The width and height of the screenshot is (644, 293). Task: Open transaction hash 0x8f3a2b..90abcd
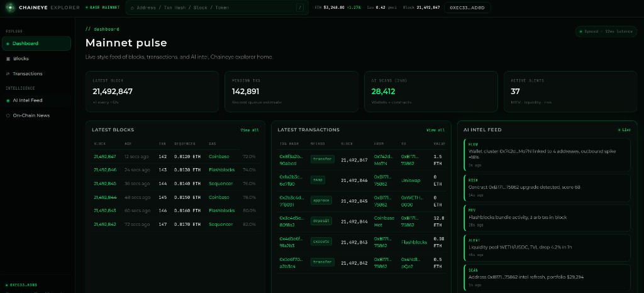coord(291,160)
